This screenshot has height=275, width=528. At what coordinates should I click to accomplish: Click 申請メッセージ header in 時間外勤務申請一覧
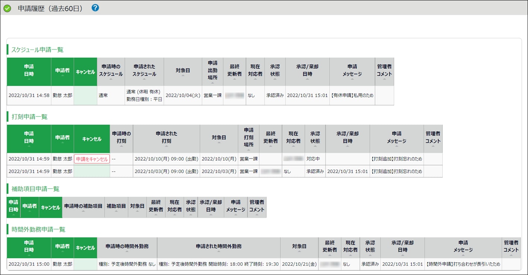pyautogui.click(x=463, y=247)
